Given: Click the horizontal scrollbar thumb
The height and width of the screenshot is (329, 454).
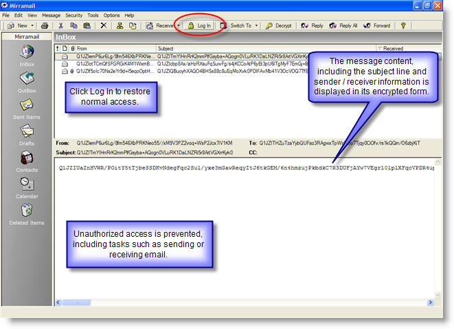Looking at the screenshot, I should click(x=77, y=303).
